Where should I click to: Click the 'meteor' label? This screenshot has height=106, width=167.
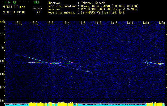point(38,8)
